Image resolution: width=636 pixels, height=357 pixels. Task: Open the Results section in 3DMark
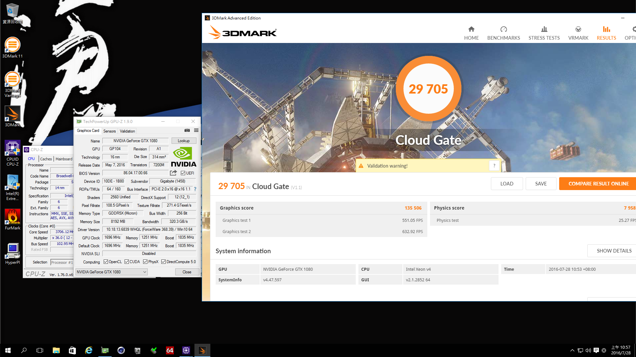(606, 33)
